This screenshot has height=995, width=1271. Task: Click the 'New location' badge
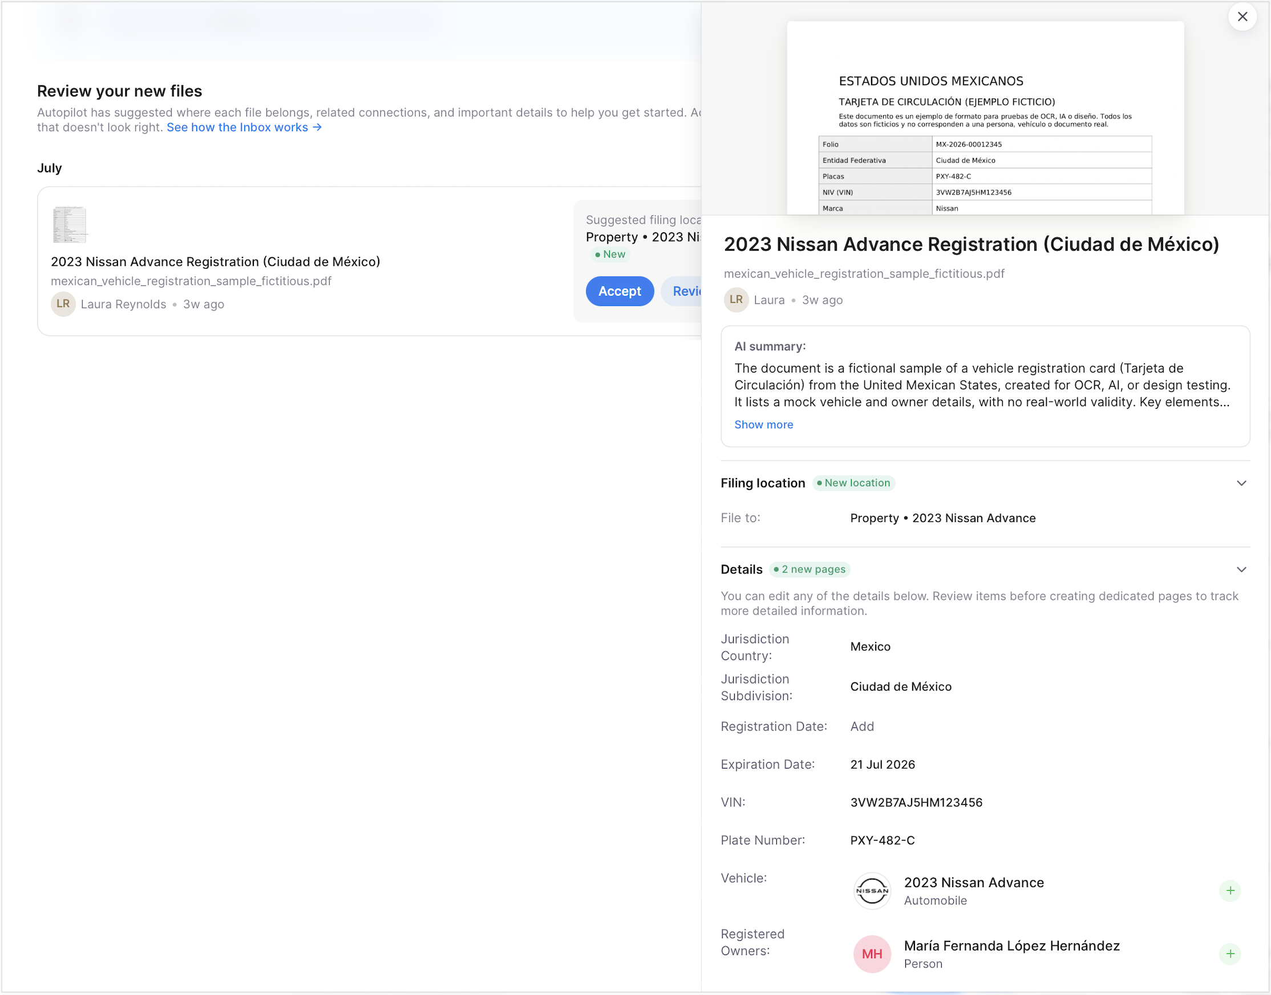point(853,483)
